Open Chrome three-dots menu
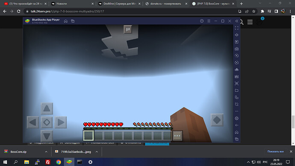 tap(290, 11)
